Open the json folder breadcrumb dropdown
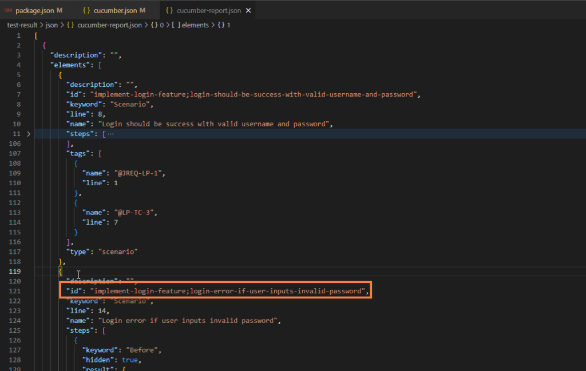 point(52,25)
